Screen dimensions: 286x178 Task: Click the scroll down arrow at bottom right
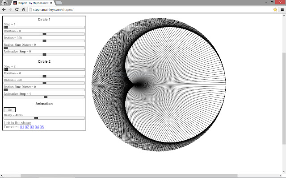[x=284, y=172]
